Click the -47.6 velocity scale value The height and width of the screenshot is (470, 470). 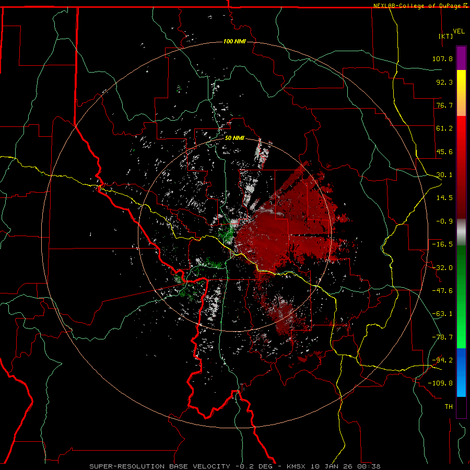coord(442,291)
